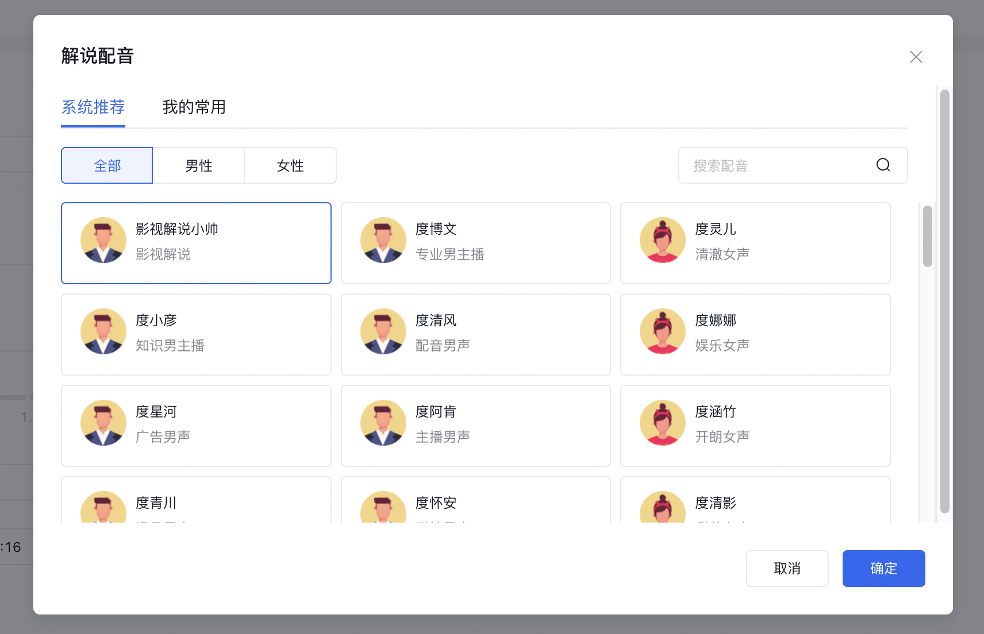
Task: Select the 全部 gender filter
Action: click(107, 166)
